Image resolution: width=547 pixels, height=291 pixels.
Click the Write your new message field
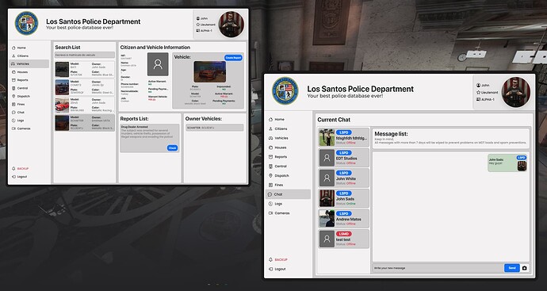pyautogui.click(x=438, y=268)
